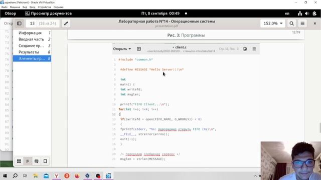
Task: Open the Windows Start menu
Action: (x=5, y=175)
